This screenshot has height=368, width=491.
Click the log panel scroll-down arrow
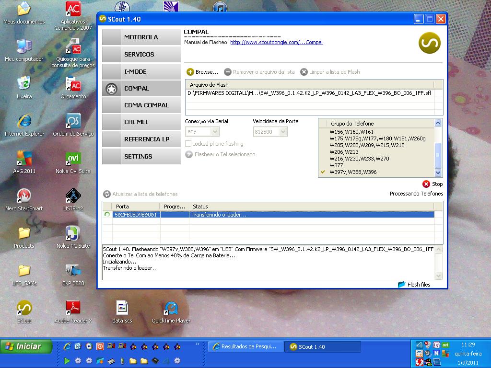438,276
